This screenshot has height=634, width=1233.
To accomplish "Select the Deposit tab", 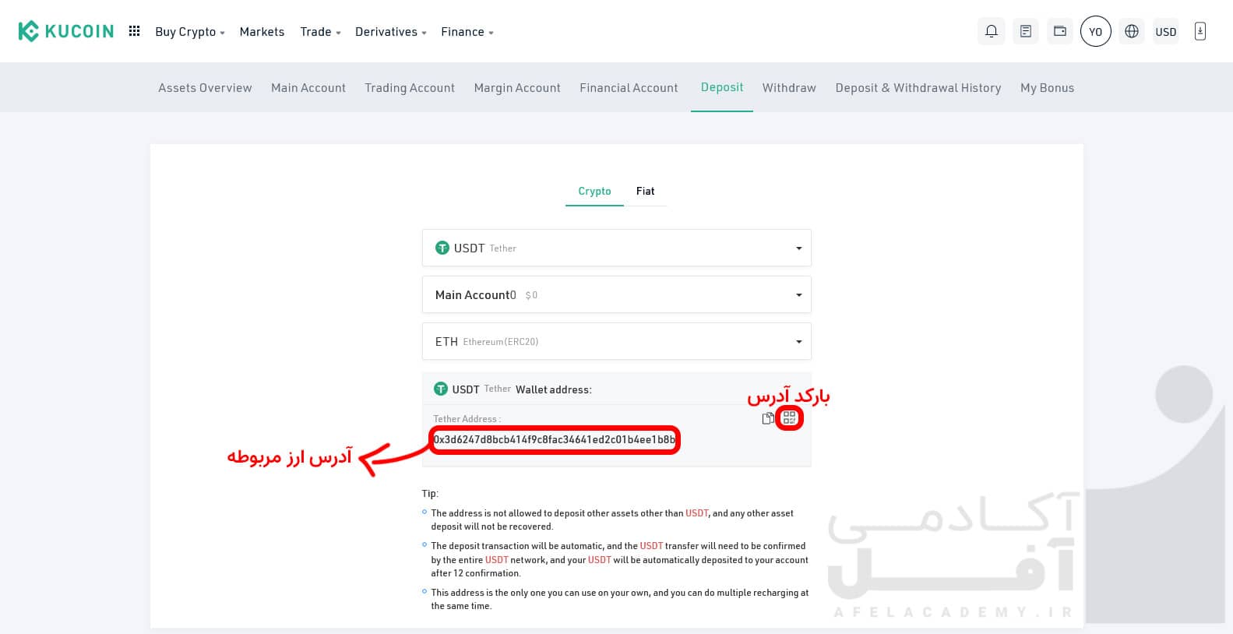I will pos(722,87).
